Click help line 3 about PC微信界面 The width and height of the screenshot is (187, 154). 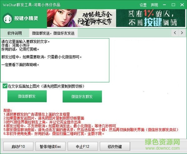(x=42, y=122)
